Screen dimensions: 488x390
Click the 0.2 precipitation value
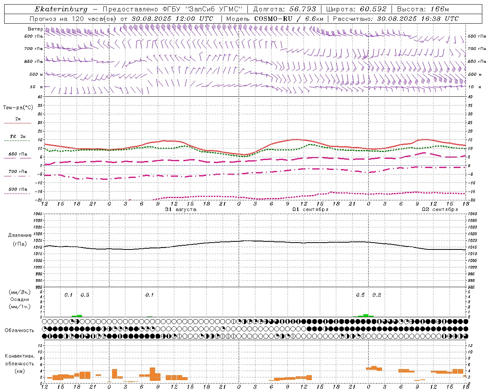point(377,295)
